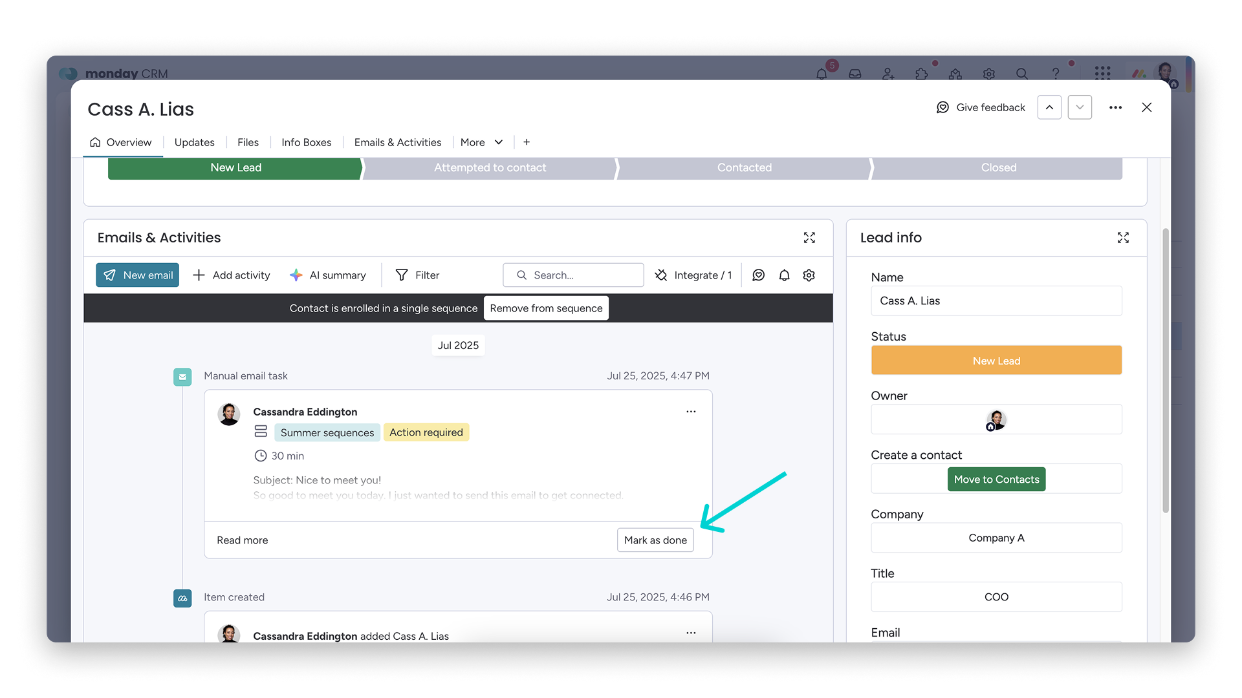Click the bell icon in activities toolbar
This screenshot has width=1242, height=698.
point(784,275)
